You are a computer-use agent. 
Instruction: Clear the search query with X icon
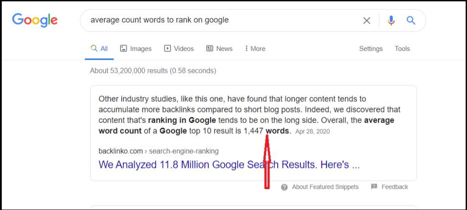[367, 20]
